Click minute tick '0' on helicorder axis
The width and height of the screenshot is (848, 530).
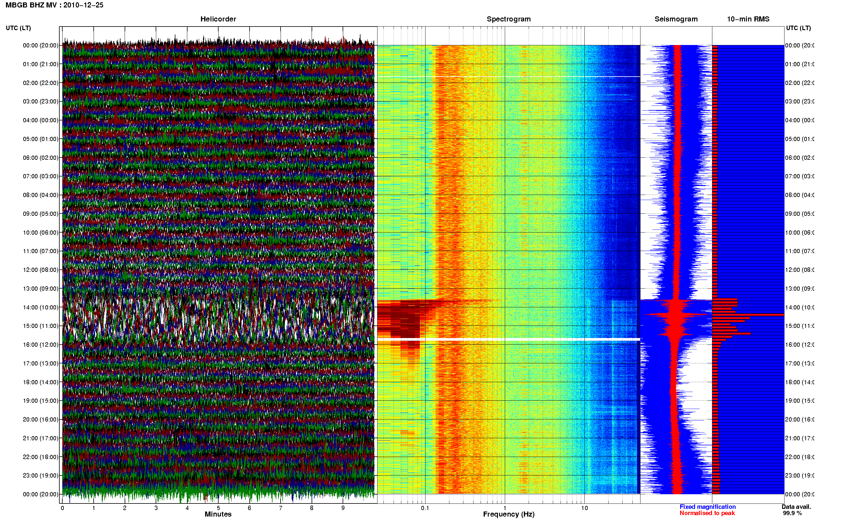62,508
